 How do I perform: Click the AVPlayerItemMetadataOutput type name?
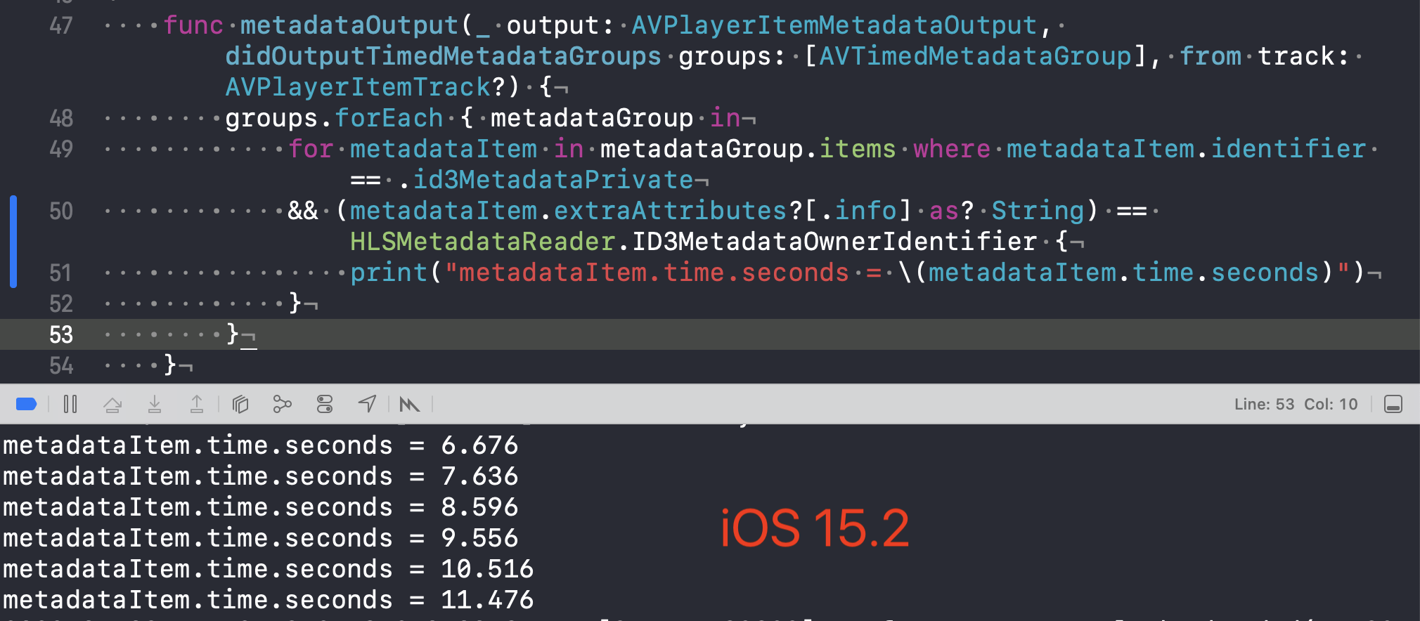[834, 25]
